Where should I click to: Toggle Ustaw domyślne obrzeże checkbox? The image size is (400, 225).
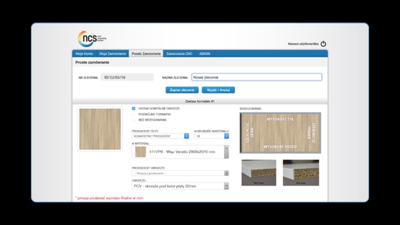[x=134, y=109]
